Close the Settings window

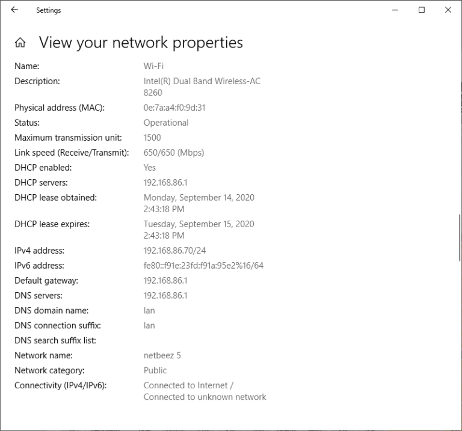[448, 10]
